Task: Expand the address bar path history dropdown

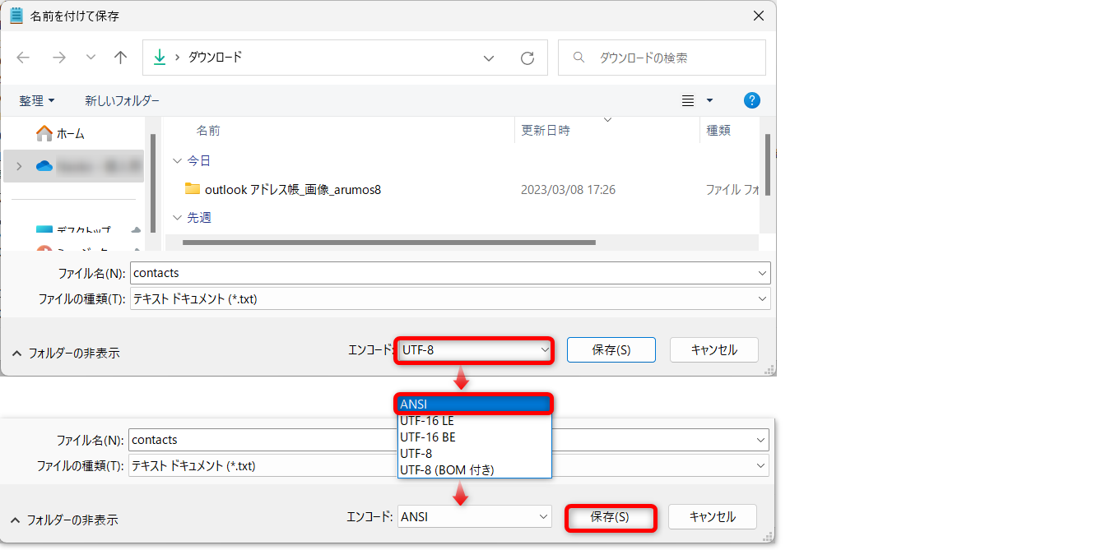Action: pos(489,58)
